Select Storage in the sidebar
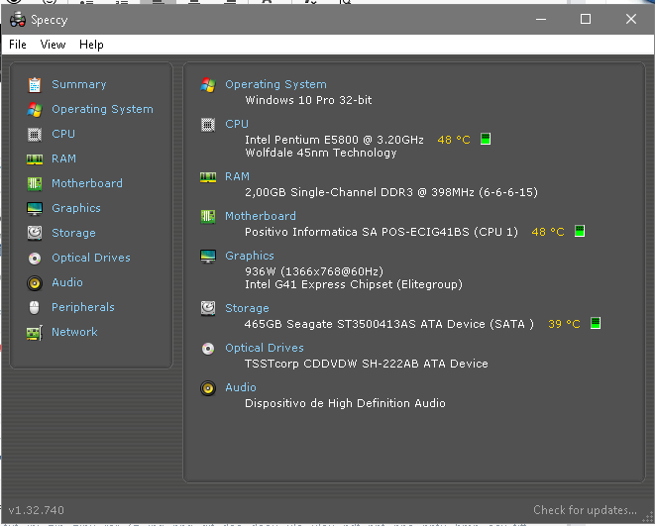 73,233
